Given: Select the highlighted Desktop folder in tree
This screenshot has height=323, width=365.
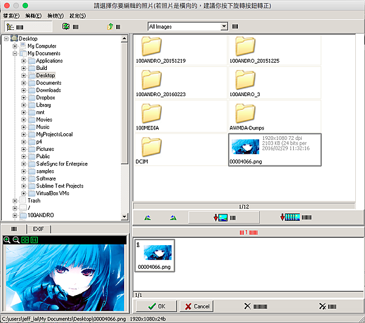Looking at the screenshot, I should [x=46, y=75].
